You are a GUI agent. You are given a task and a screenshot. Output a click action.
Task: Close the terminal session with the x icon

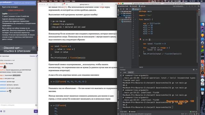[121, 75]
